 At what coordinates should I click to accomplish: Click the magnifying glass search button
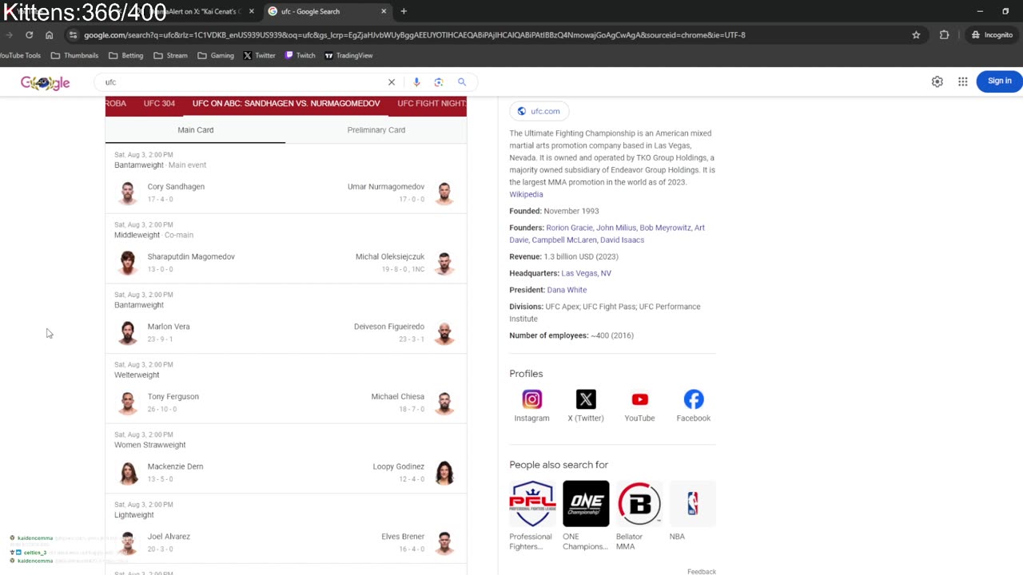[x=461, y=82]
